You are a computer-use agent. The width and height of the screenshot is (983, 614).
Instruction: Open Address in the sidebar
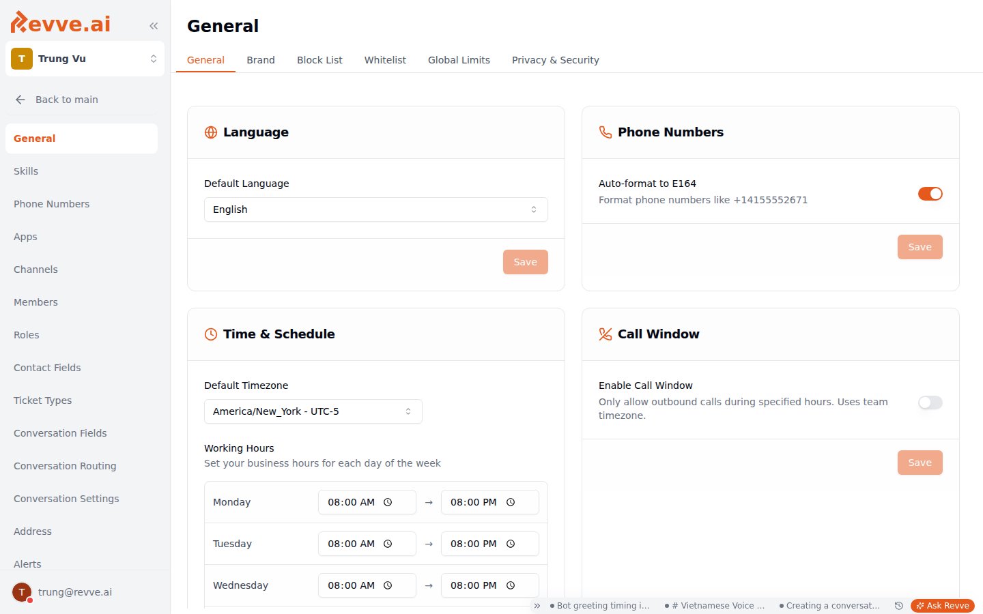coord(81,531)
